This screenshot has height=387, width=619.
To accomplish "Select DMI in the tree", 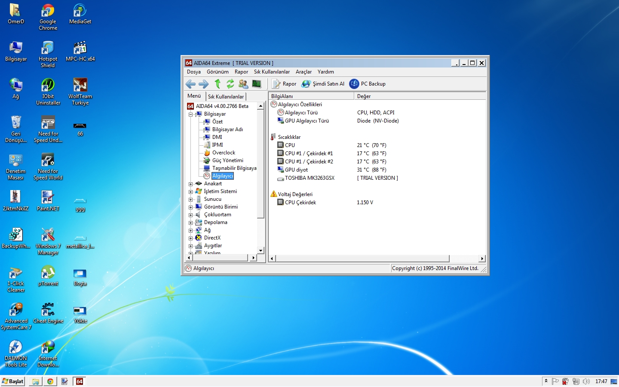I will [x=217, y=137].
